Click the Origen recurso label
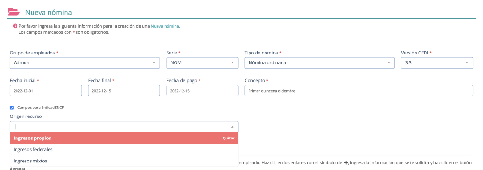 [25, 116]
